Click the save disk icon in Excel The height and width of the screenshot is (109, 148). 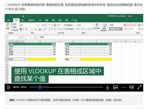click(x=23, y=16)
